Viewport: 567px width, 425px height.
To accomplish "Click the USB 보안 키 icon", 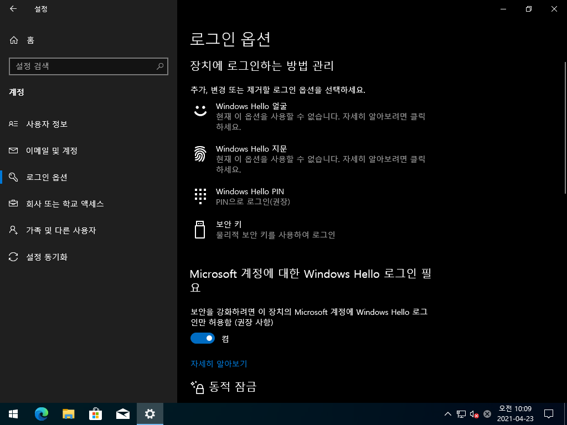I will point(200,230).
